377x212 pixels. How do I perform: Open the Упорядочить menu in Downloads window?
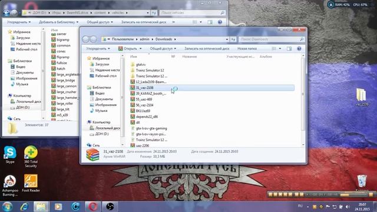click(98, 48)
